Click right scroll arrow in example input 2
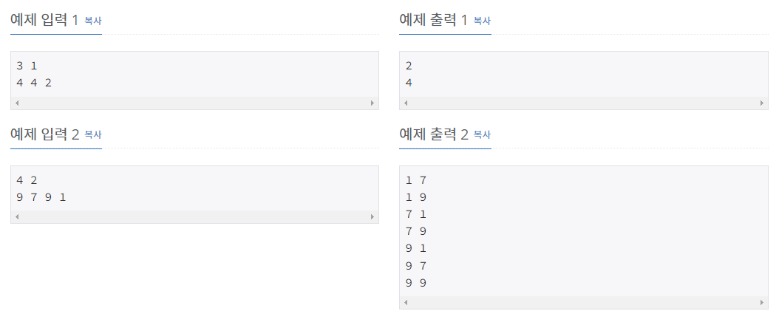Image resolution: width=779 pixels, height=325 pixels. [x=373, y=217]
